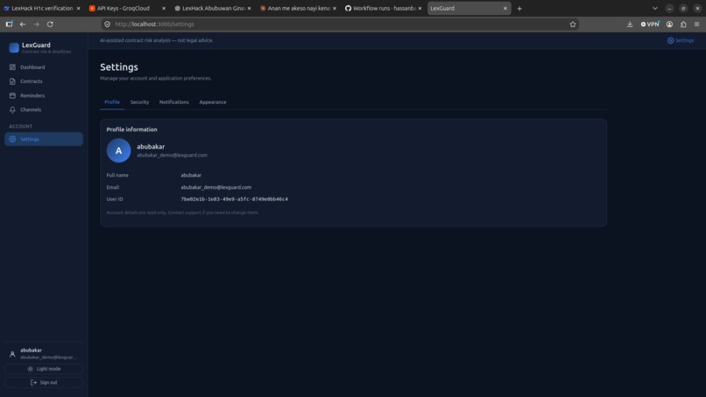Image resolution: width=706 pixels, height=397 pixels.
Task: Close the Workflow runs browser tab
Action: [420, 8]
